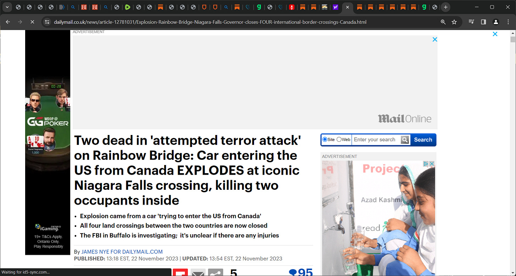Click bullet 'All four land crossings' text
The image size is (516, 276).
pyautogui.click(x=174, y=225)
